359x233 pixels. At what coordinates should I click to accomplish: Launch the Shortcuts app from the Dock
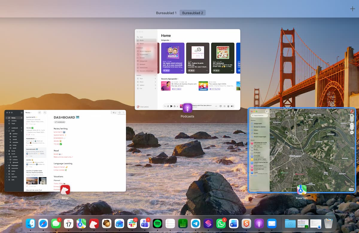pos(208,223)
